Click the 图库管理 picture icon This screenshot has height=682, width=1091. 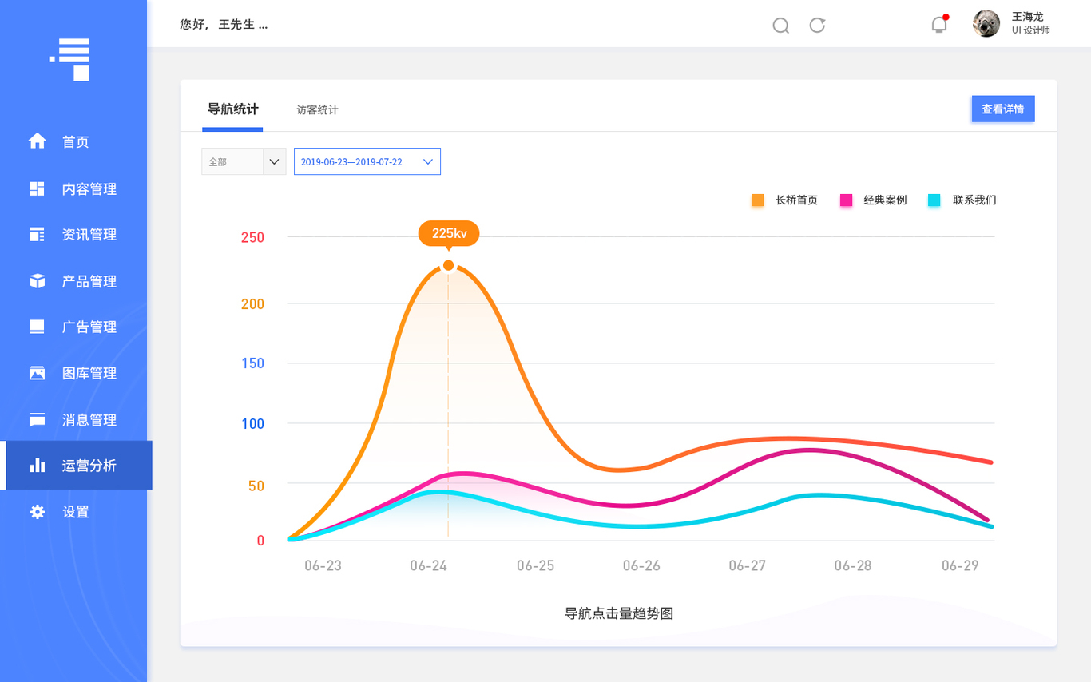38,373
